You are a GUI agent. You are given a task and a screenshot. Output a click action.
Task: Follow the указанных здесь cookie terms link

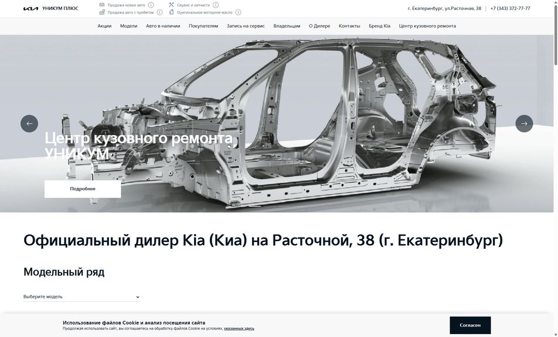coord(239,328)
